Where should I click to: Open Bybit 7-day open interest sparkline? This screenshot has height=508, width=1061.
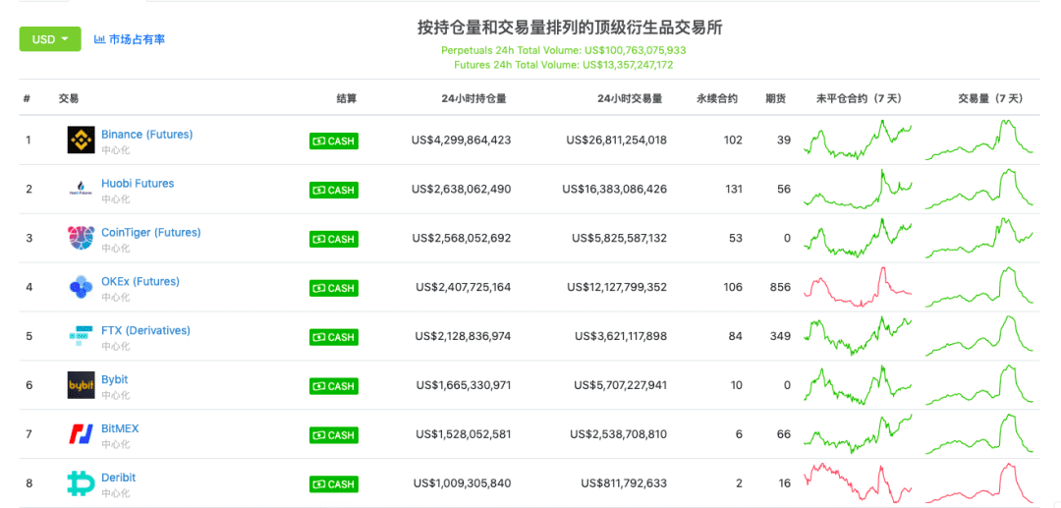click(858, 385)
